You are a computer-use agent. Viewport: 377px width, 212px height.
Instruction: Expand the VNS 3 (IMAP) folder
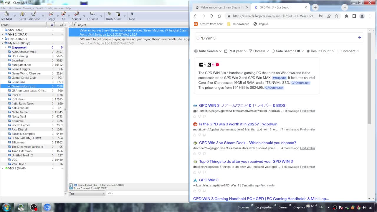coord(2,168)
